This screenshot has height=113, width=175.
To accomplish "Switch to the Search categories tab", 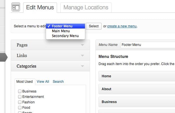I will tap(58, 82).
